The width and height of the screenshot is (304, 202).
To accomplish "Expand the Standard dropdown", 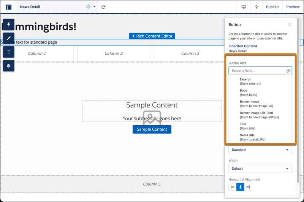I will tap(260, 150).
